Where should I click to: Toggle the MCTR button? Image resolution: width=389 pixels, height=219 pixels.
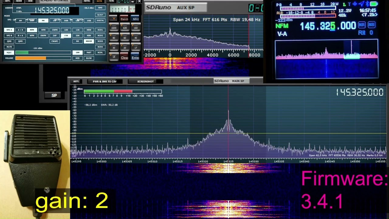[99, 1]
